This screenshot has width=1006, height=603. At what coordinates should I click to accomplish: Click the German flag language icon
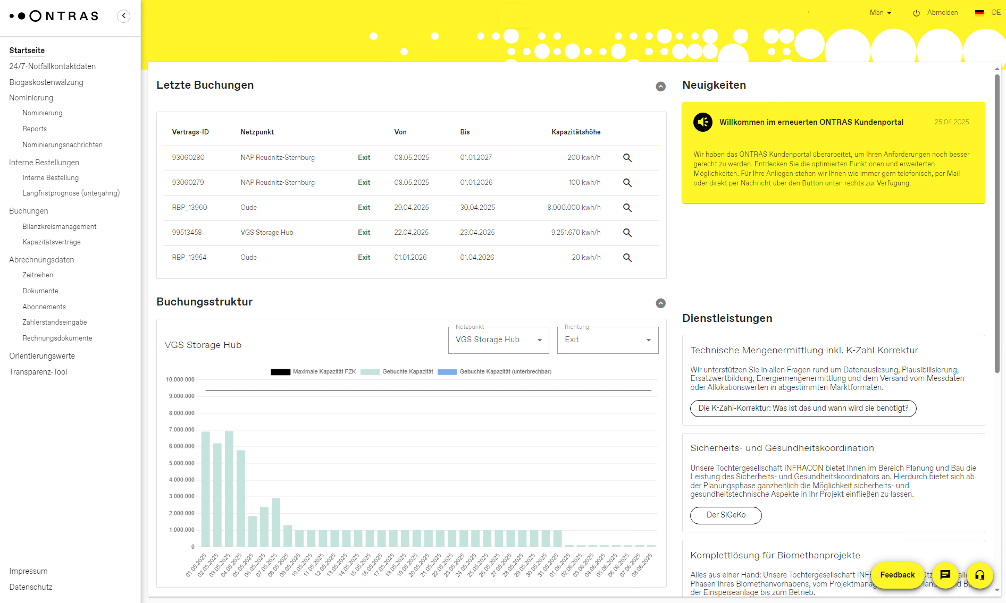click(979, 13)
